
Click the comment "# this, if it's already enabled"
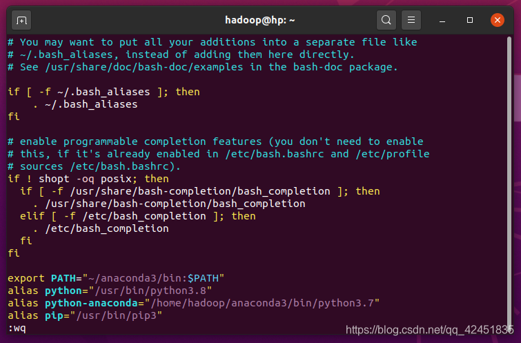click(218, 154)
